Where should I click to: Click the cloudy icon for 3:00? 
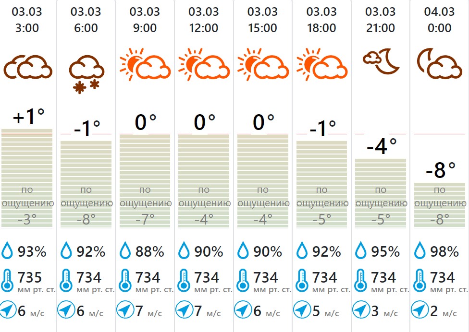(27, 67)
